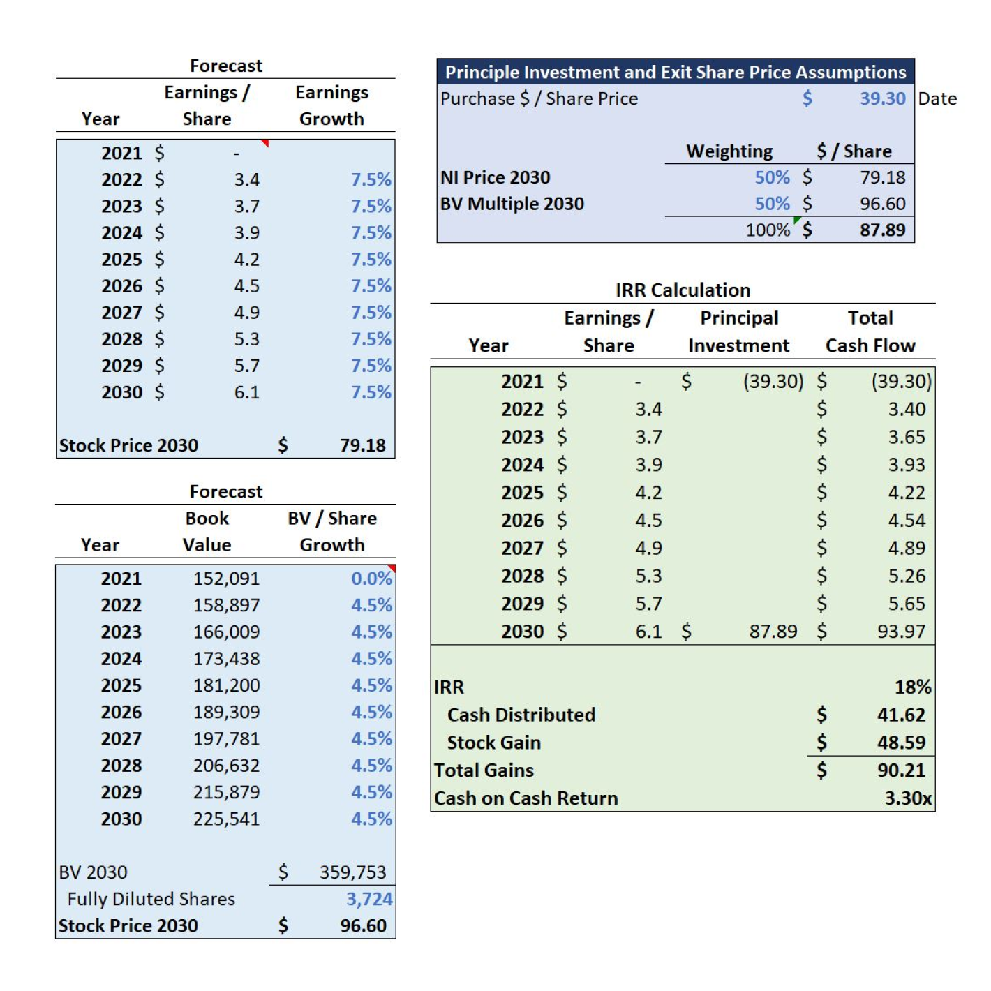991x991 pixels.
Task: Select the 2023 book value 166,009
Action: tap(226, 632)
